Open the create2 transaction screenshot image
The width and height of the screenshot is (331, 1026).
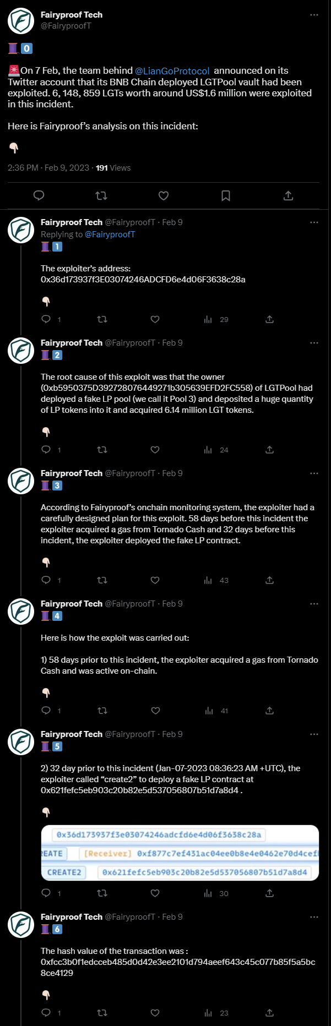point(180,853)
